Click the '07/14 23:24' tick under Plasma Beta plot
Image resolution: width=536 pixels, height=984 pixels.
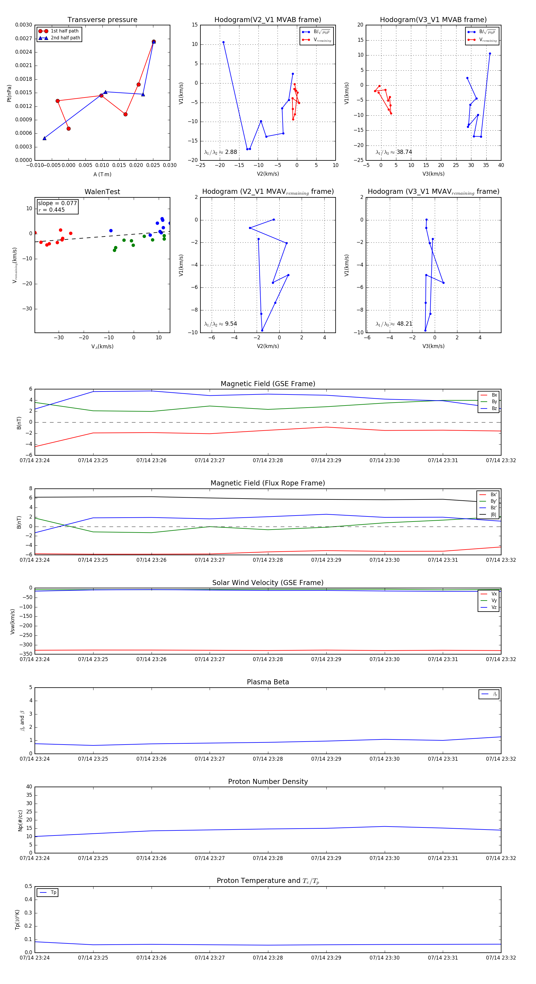pos(35,759)
